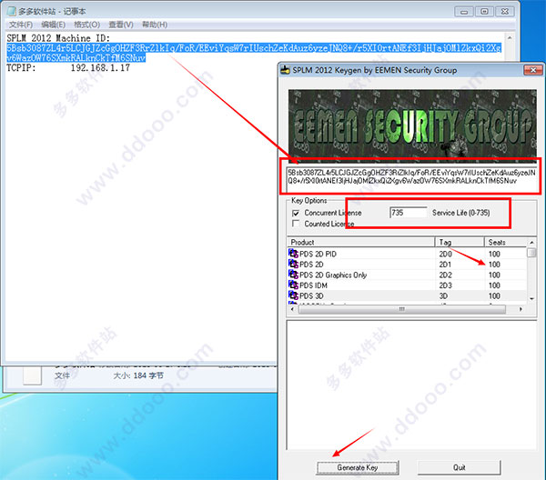Click seats value for PDS IDM
Image resolution: width=546 pixels, height=480 pixels.
[494, 285]
